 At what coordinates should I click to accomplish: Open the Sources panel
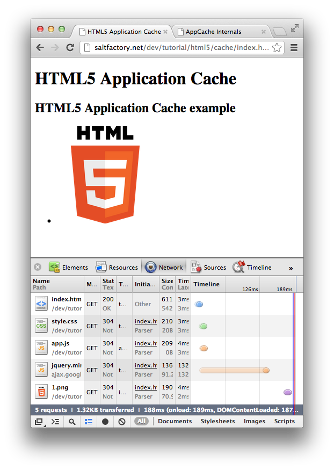click(x=208, y=267)
